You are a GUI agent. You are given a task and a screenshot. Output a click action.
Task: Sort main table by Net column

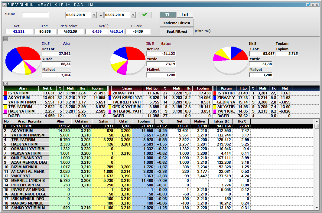(179, 121)
